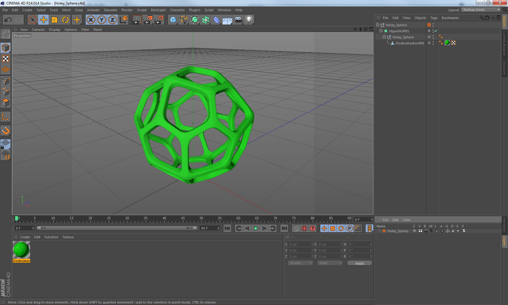
Task: Toggle Dodecahedron001 editor visibility dot
Action: (433, 42)
